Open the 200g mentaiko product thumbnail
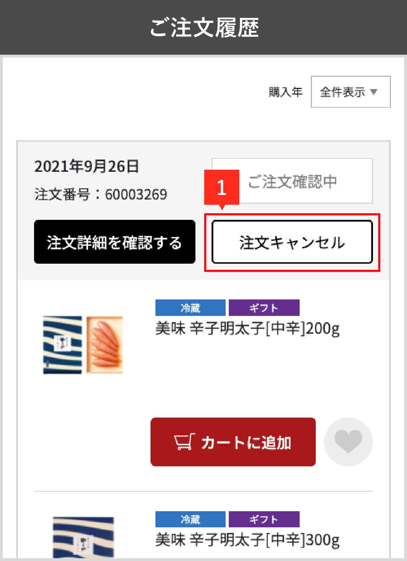Image resolution: width=407 pixels, height=561 pixels. 83,345
